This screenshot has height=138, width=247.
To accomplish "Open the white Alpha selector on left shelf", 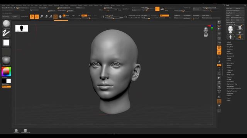I will [x=6, y=43].
